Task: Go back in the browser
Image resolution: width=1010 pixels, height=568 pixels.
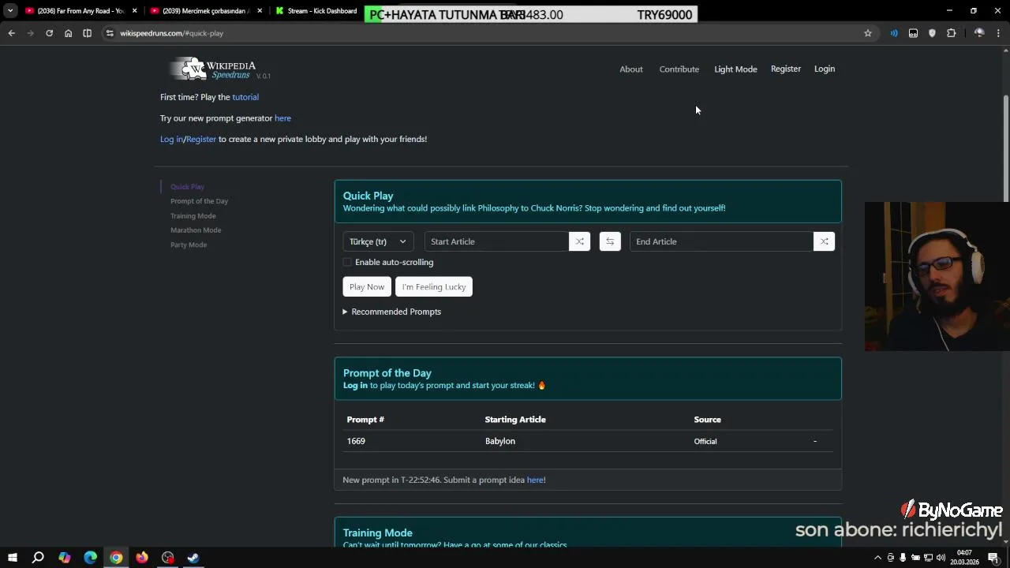Action: pyautogui.click(x=11, y=33)
